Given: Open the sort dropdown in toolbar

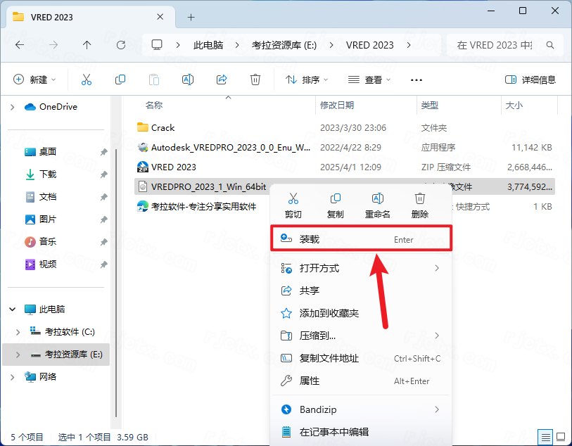Looking at the screenshot, I should (307, 79).
